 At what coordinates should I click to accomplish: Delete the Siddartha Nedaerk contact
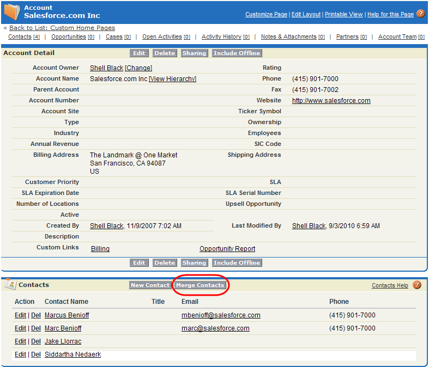click(36, 354)
